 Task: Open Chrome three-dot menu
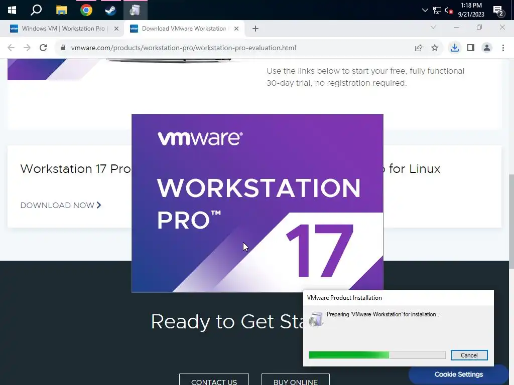[503, 48]
